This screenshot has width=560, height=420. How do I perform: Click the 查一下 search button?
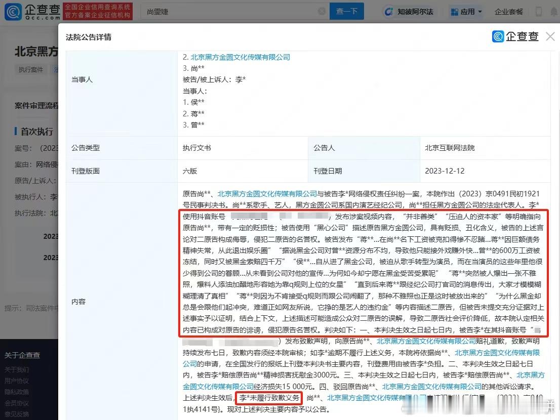pyautogui.click(x=346, y=12)
